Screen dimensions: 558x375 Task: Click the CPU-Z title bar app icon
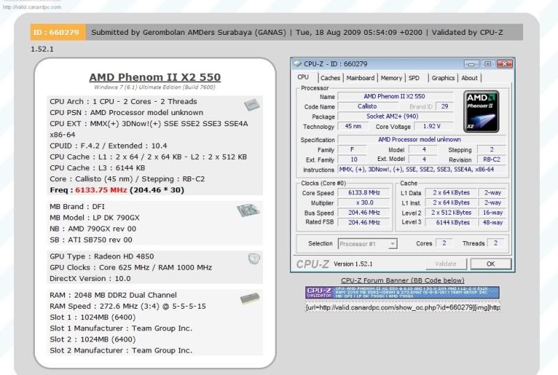coord(299,64)
